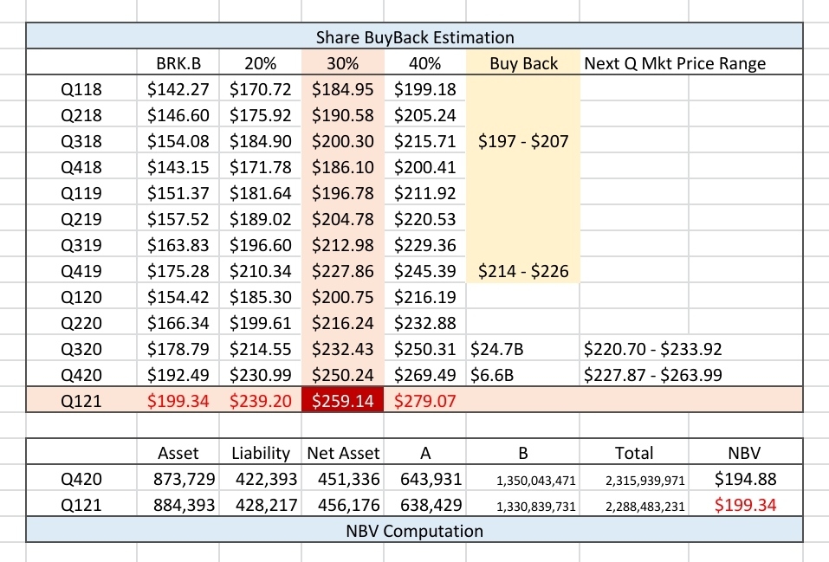The height and width of the screenshot is (562, 829).
Task: Select the Net Asset column header
Action: [x=341, y=452]
